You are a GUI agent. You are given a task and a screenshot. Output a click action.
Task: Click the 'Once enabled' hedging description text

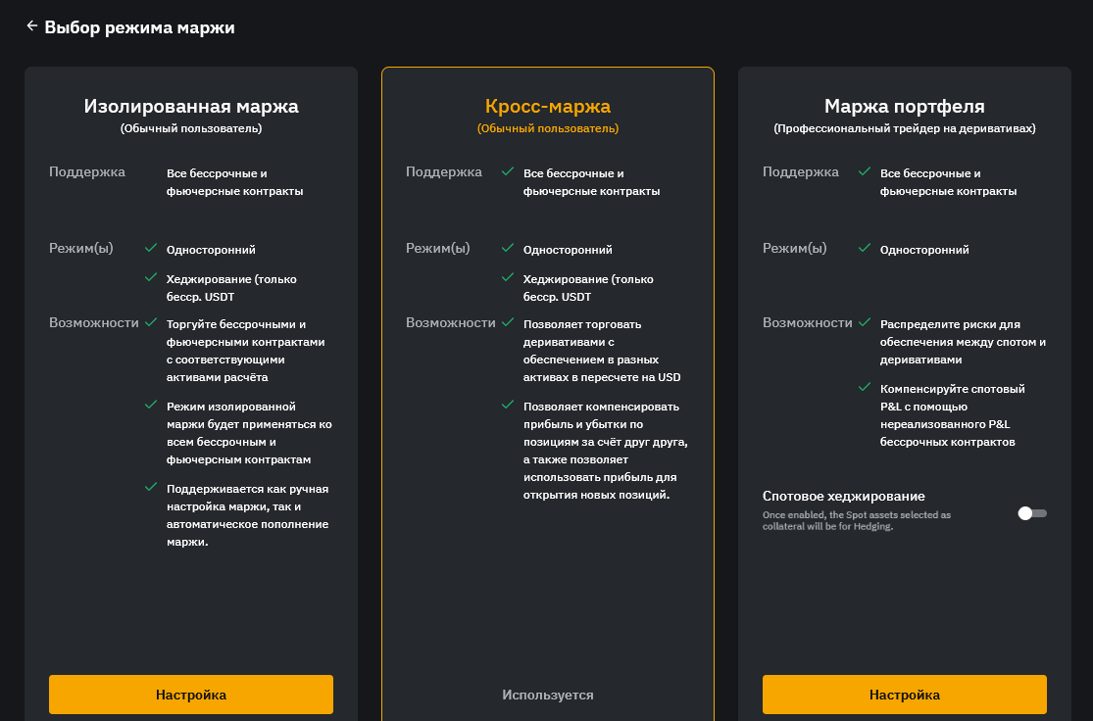pos(856,520)
